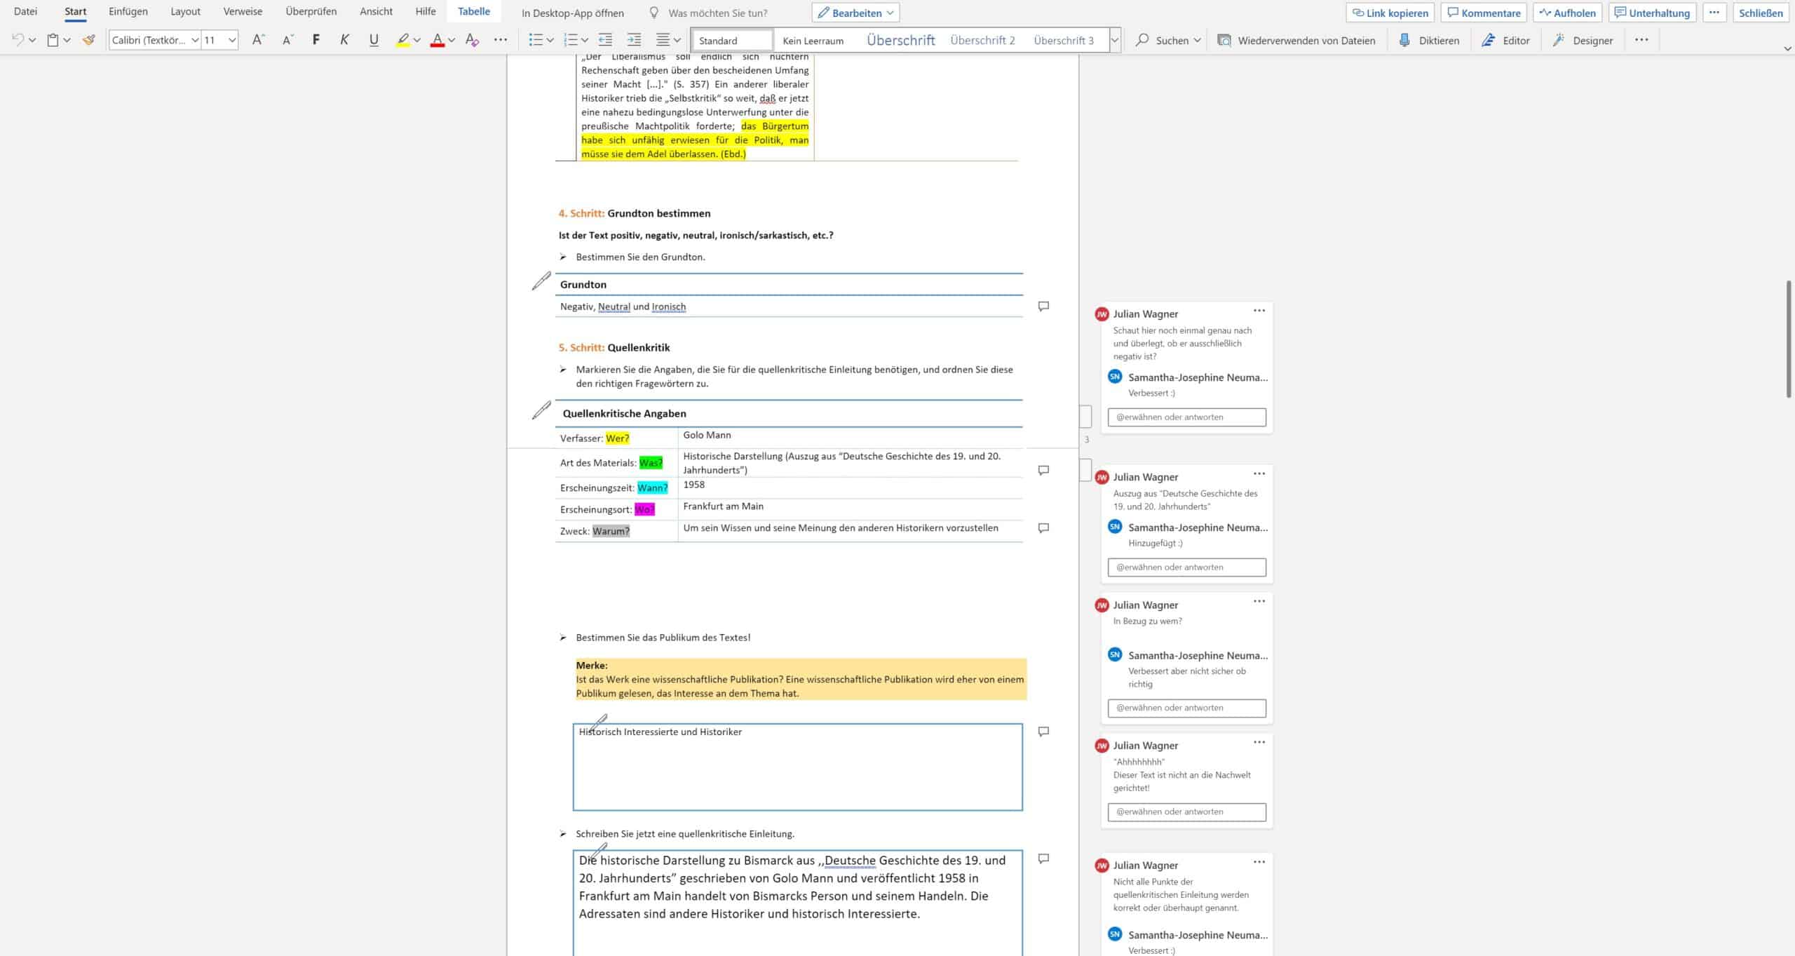
Task: Open font name combo box
Action: pyautogui.click(x=154, y=40)
